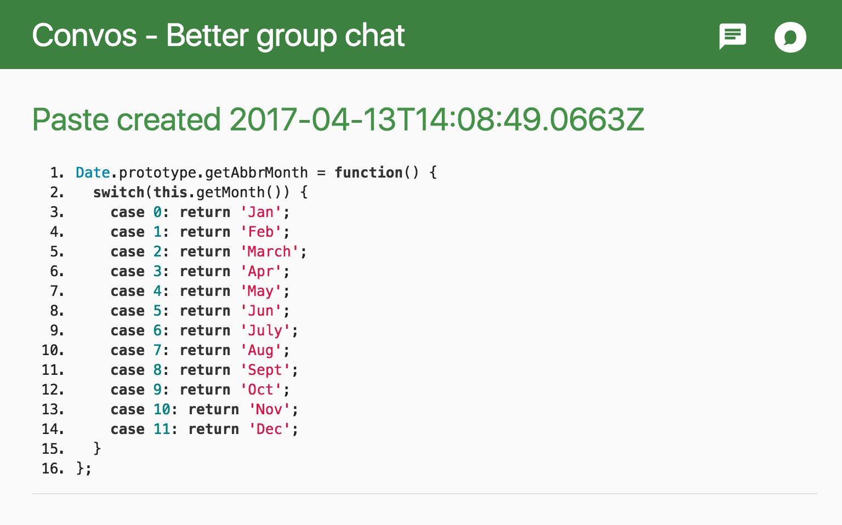Click the 'May' string literal
The width and height of the screenshot is (842, 525).
[x=261, y=291]
